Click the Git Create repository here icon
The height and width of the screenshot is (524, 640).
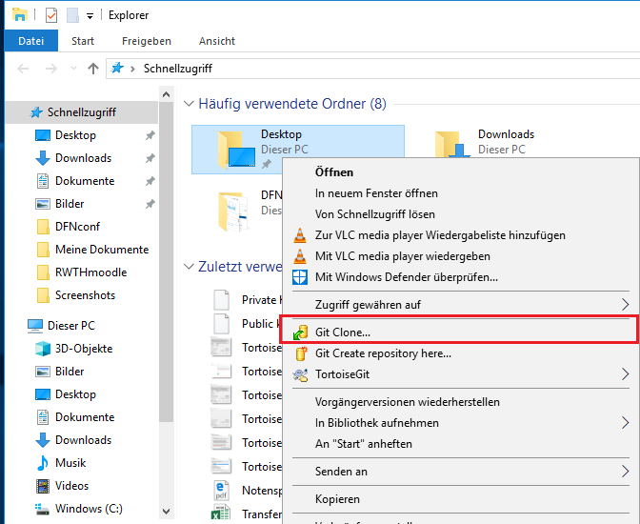coord(300,353)
